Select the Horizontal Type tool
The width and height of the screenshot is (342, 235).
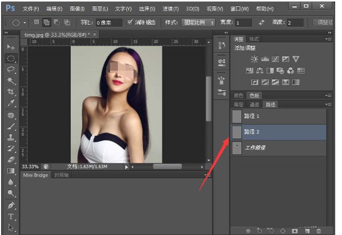[x=10, y=217]
